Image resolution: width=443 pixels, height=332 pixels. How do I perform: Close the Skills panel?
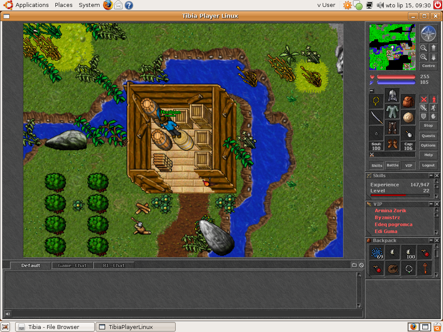437,176
